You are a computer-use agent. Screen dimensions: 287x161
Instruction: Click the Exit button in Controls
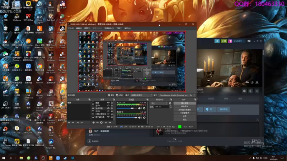point(184,120)
